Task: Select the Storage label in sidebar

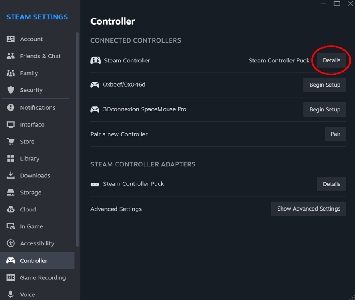Action: [x=30, y=192]
